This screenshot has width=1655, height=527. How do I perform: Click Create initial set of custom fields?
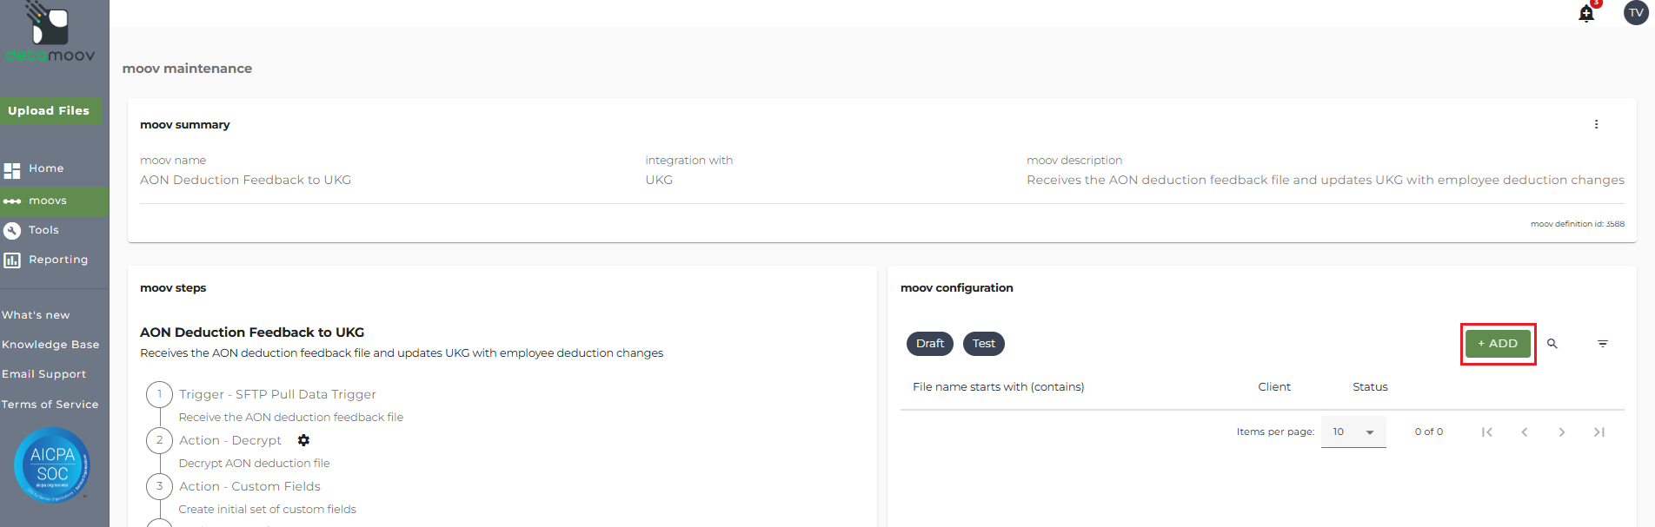tap(267, 510)
